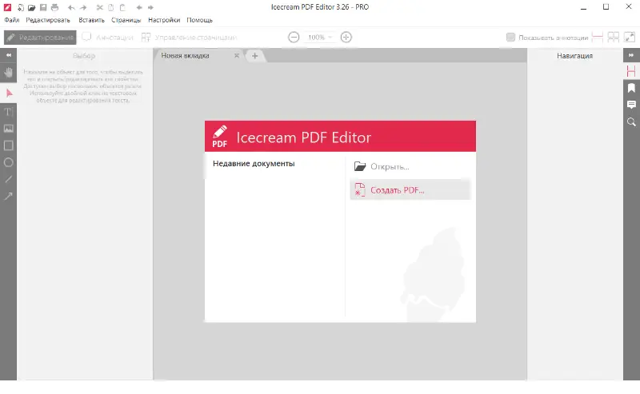This screenshot has height=394, width=640.
Task: Close the 'Новая вкладка' tab
Action: pos(236,55)
